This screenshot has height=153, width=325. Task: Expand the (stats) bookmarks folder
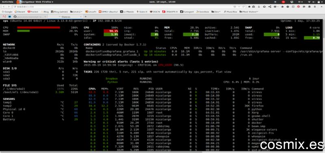(76, 12)
